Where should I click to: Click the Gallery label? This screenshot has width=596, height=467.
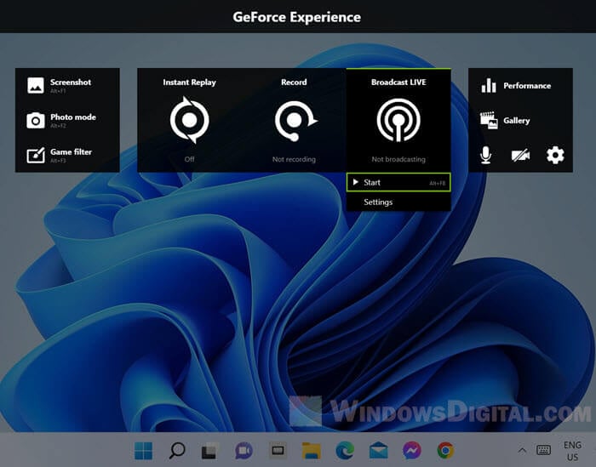click(x=517, y=121)
